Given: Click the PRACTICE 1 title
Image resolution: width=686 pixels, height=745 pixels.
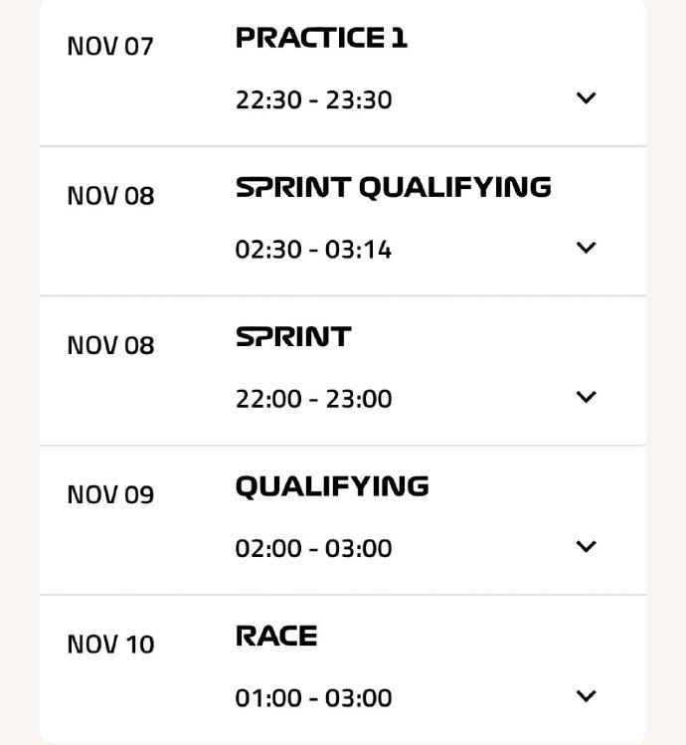Looking at the screenshot, I should click(x=321, y=39).
